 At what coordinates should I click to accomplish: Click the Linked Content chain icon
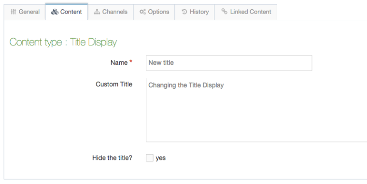coord(224,11)
